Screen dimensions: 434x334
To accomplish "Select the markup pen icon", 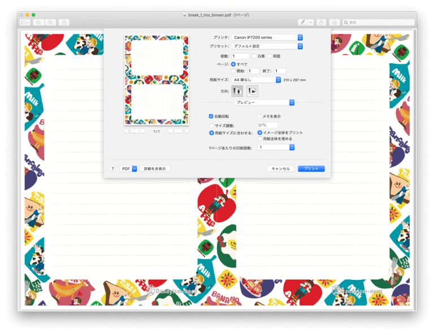I will pyautogui.click(x=303, y=23).
